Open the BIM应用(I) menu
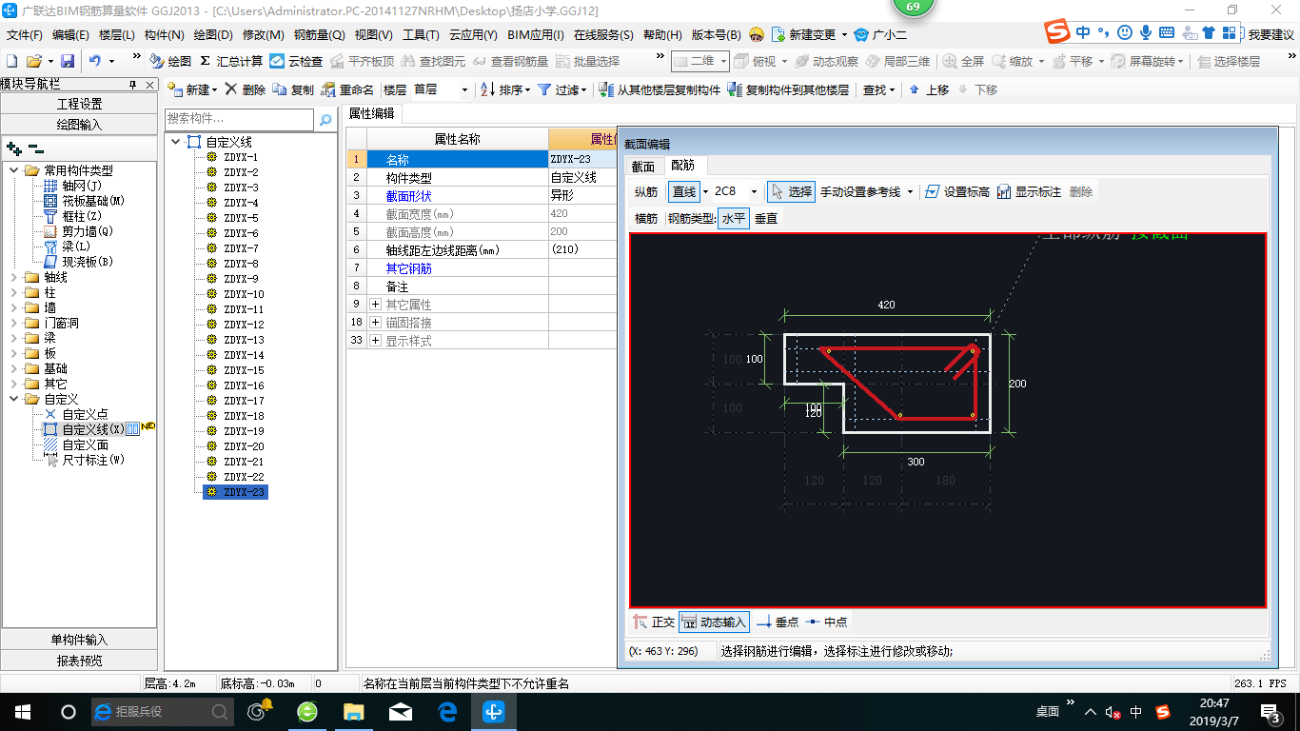Screen dimensions: 1300x731 [x=536, y=35]
